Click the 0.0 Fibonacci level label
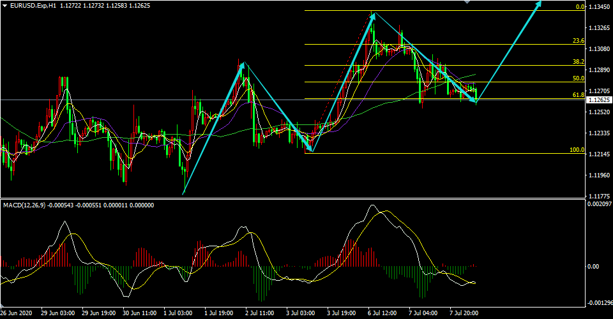This screenshot has height=319, width=613. click(580, 6)
